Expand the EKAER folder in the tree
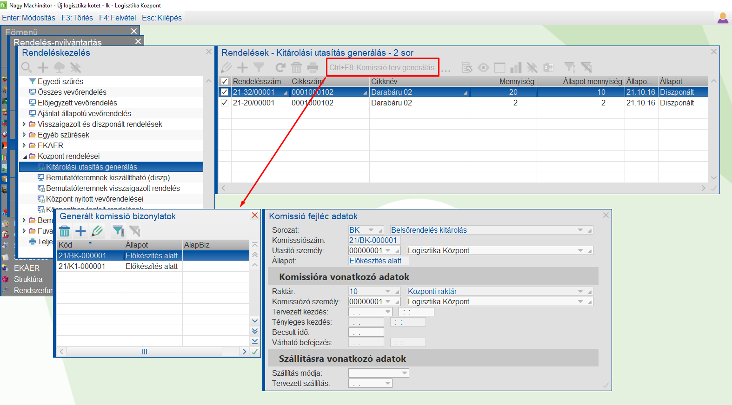This screenshot has width=732, height=405. point(24,145)
